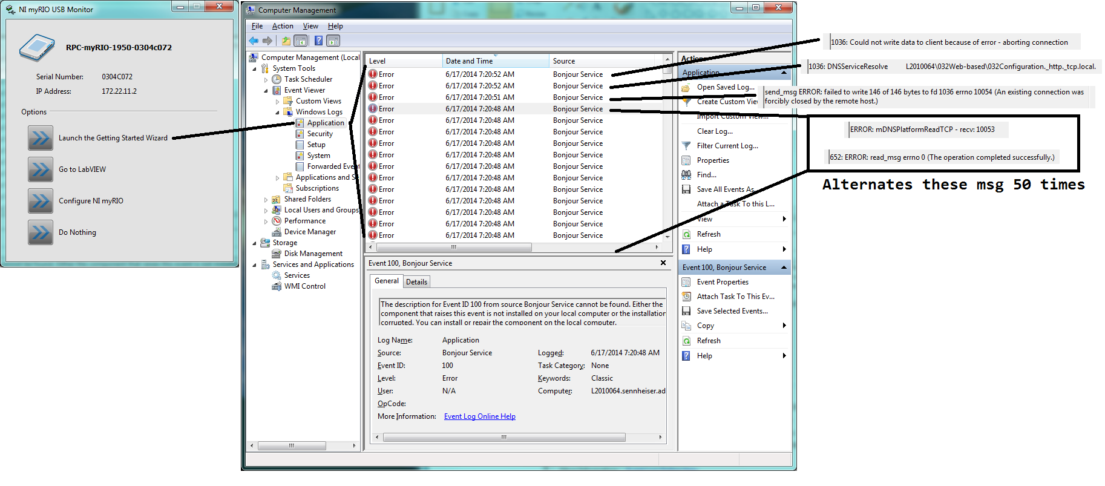The width and height of the screenshot is (1105, 486).
Task: Collapse the Event Viewer tree node
Action: click(x=266, y=91)
